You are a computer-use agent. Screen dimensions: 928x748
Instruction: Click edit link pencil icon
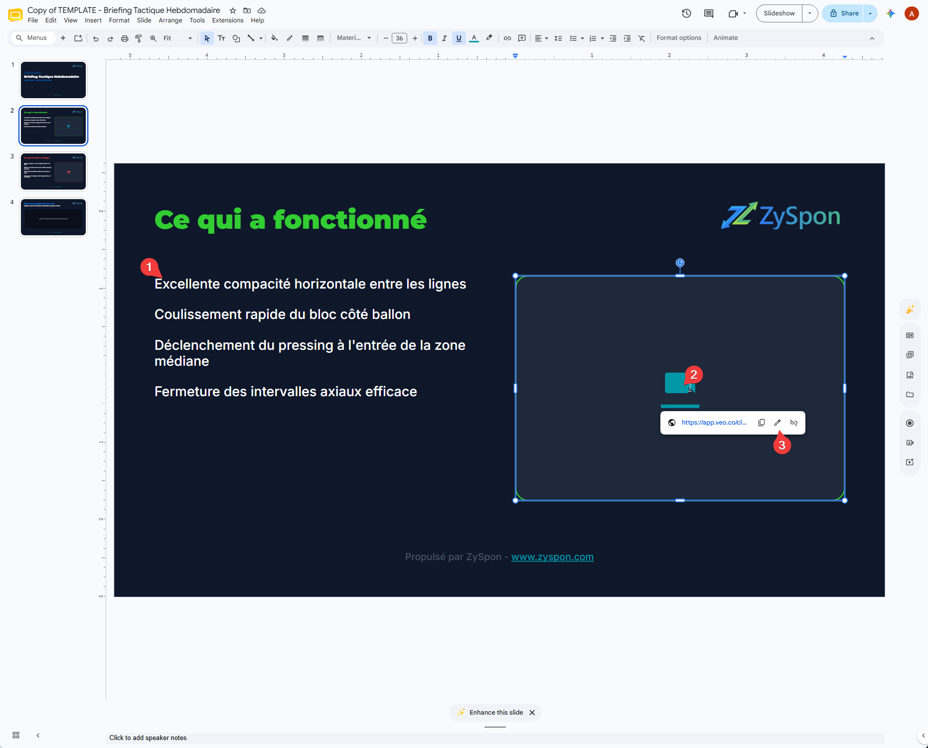[x=777, y=423]
